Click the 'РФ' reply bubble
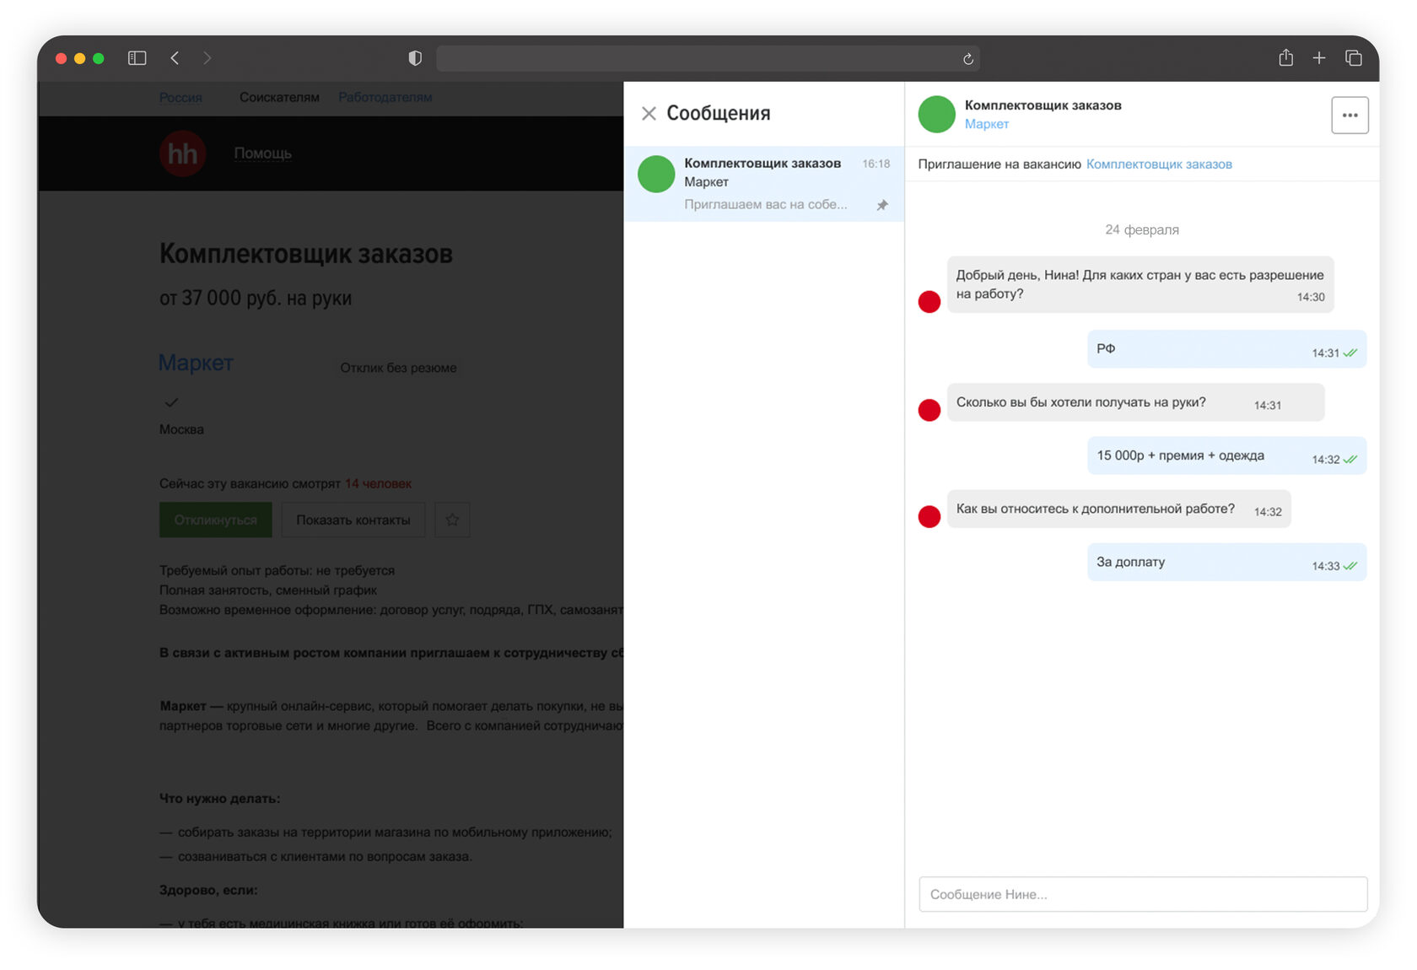 click(x=1227, y=349)
